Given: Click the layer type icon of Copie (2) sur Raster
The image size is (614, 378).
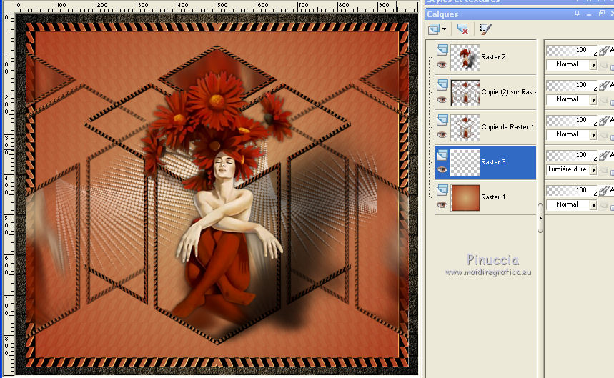Looking at the screenshot, I should (x=442, y=84).
